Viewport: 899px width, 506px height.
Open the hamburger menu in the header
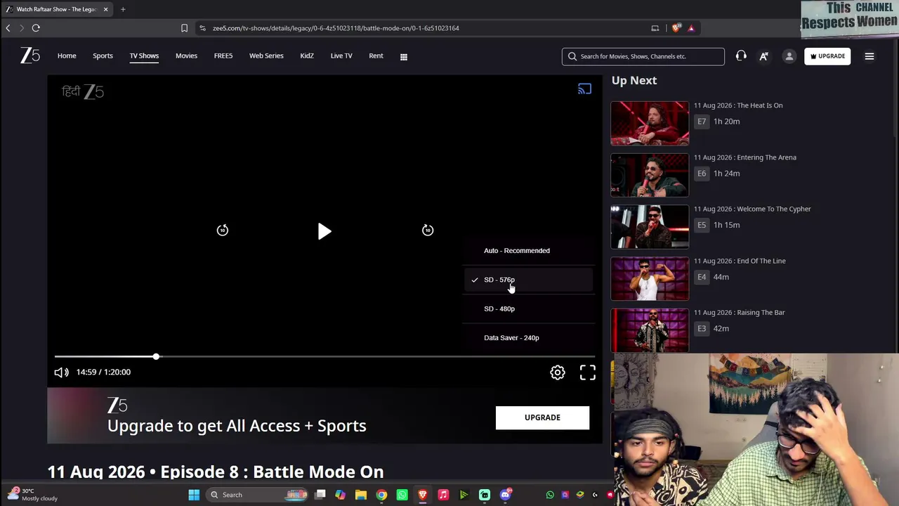870,56
